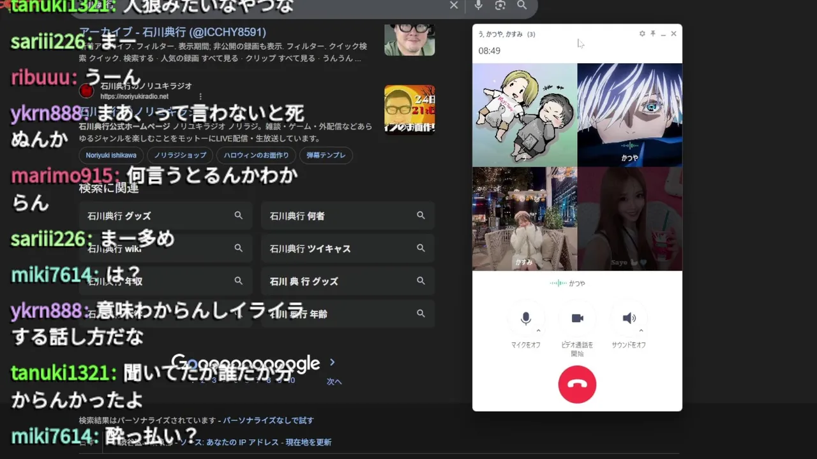
Task: Click the 弾幕テンプレ sitelink chip
Action: tap(326, 155)
